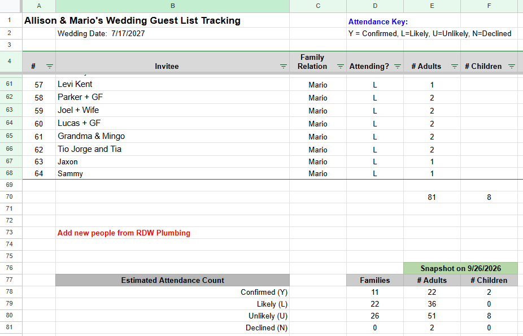Select Sammy's family relation Mario cell

(318, 173)
